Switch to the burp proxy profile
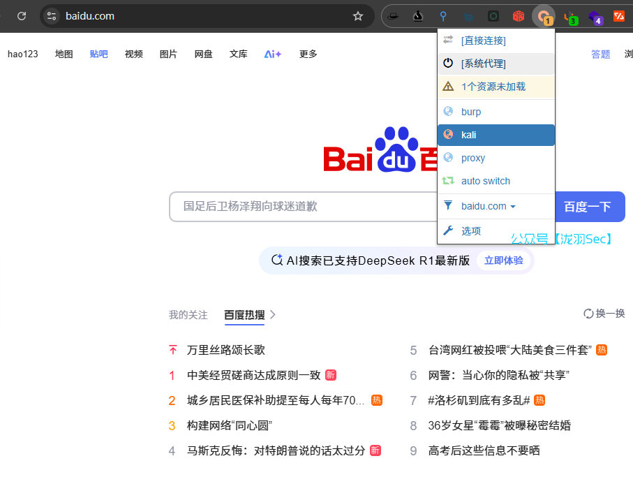The image size is (633, 477). 470,112
